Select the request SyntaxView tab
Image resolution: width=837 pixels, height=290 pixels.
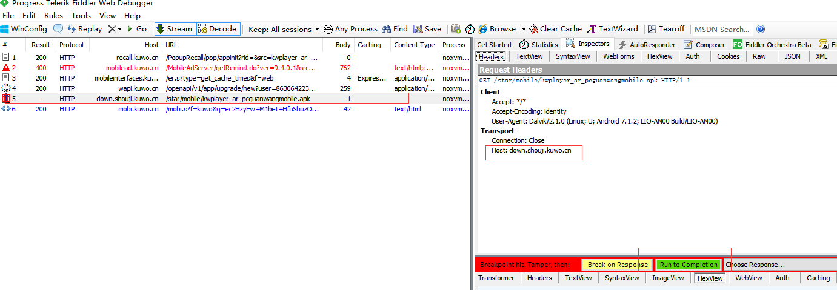573,56
